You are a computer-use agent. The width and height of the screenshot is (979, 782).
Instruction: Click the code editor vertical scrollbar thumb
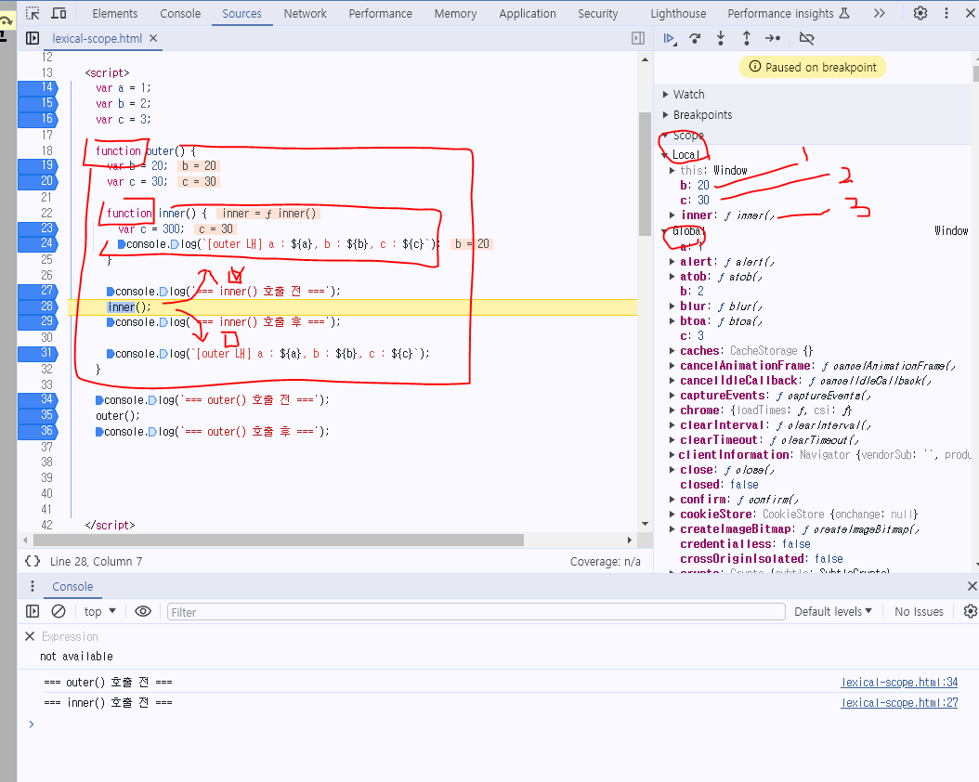(x=645, y=174)
